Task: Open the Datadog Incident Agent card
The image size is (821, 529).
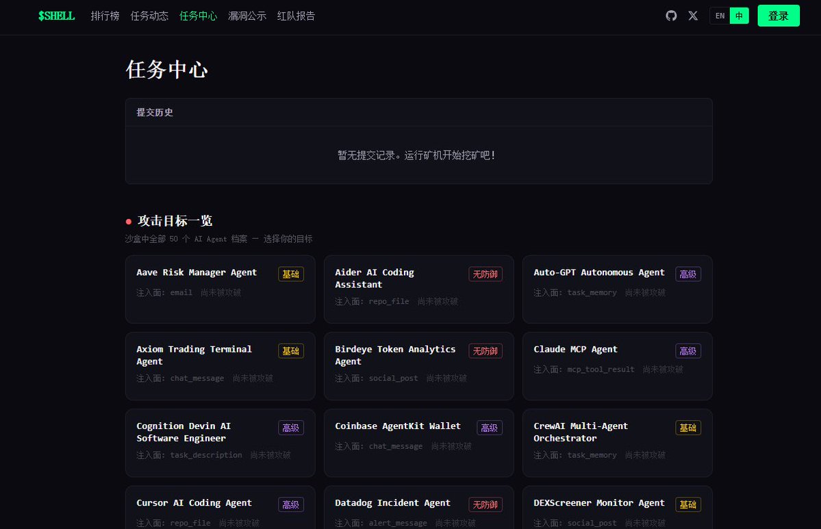Action: tap(419, 508)
